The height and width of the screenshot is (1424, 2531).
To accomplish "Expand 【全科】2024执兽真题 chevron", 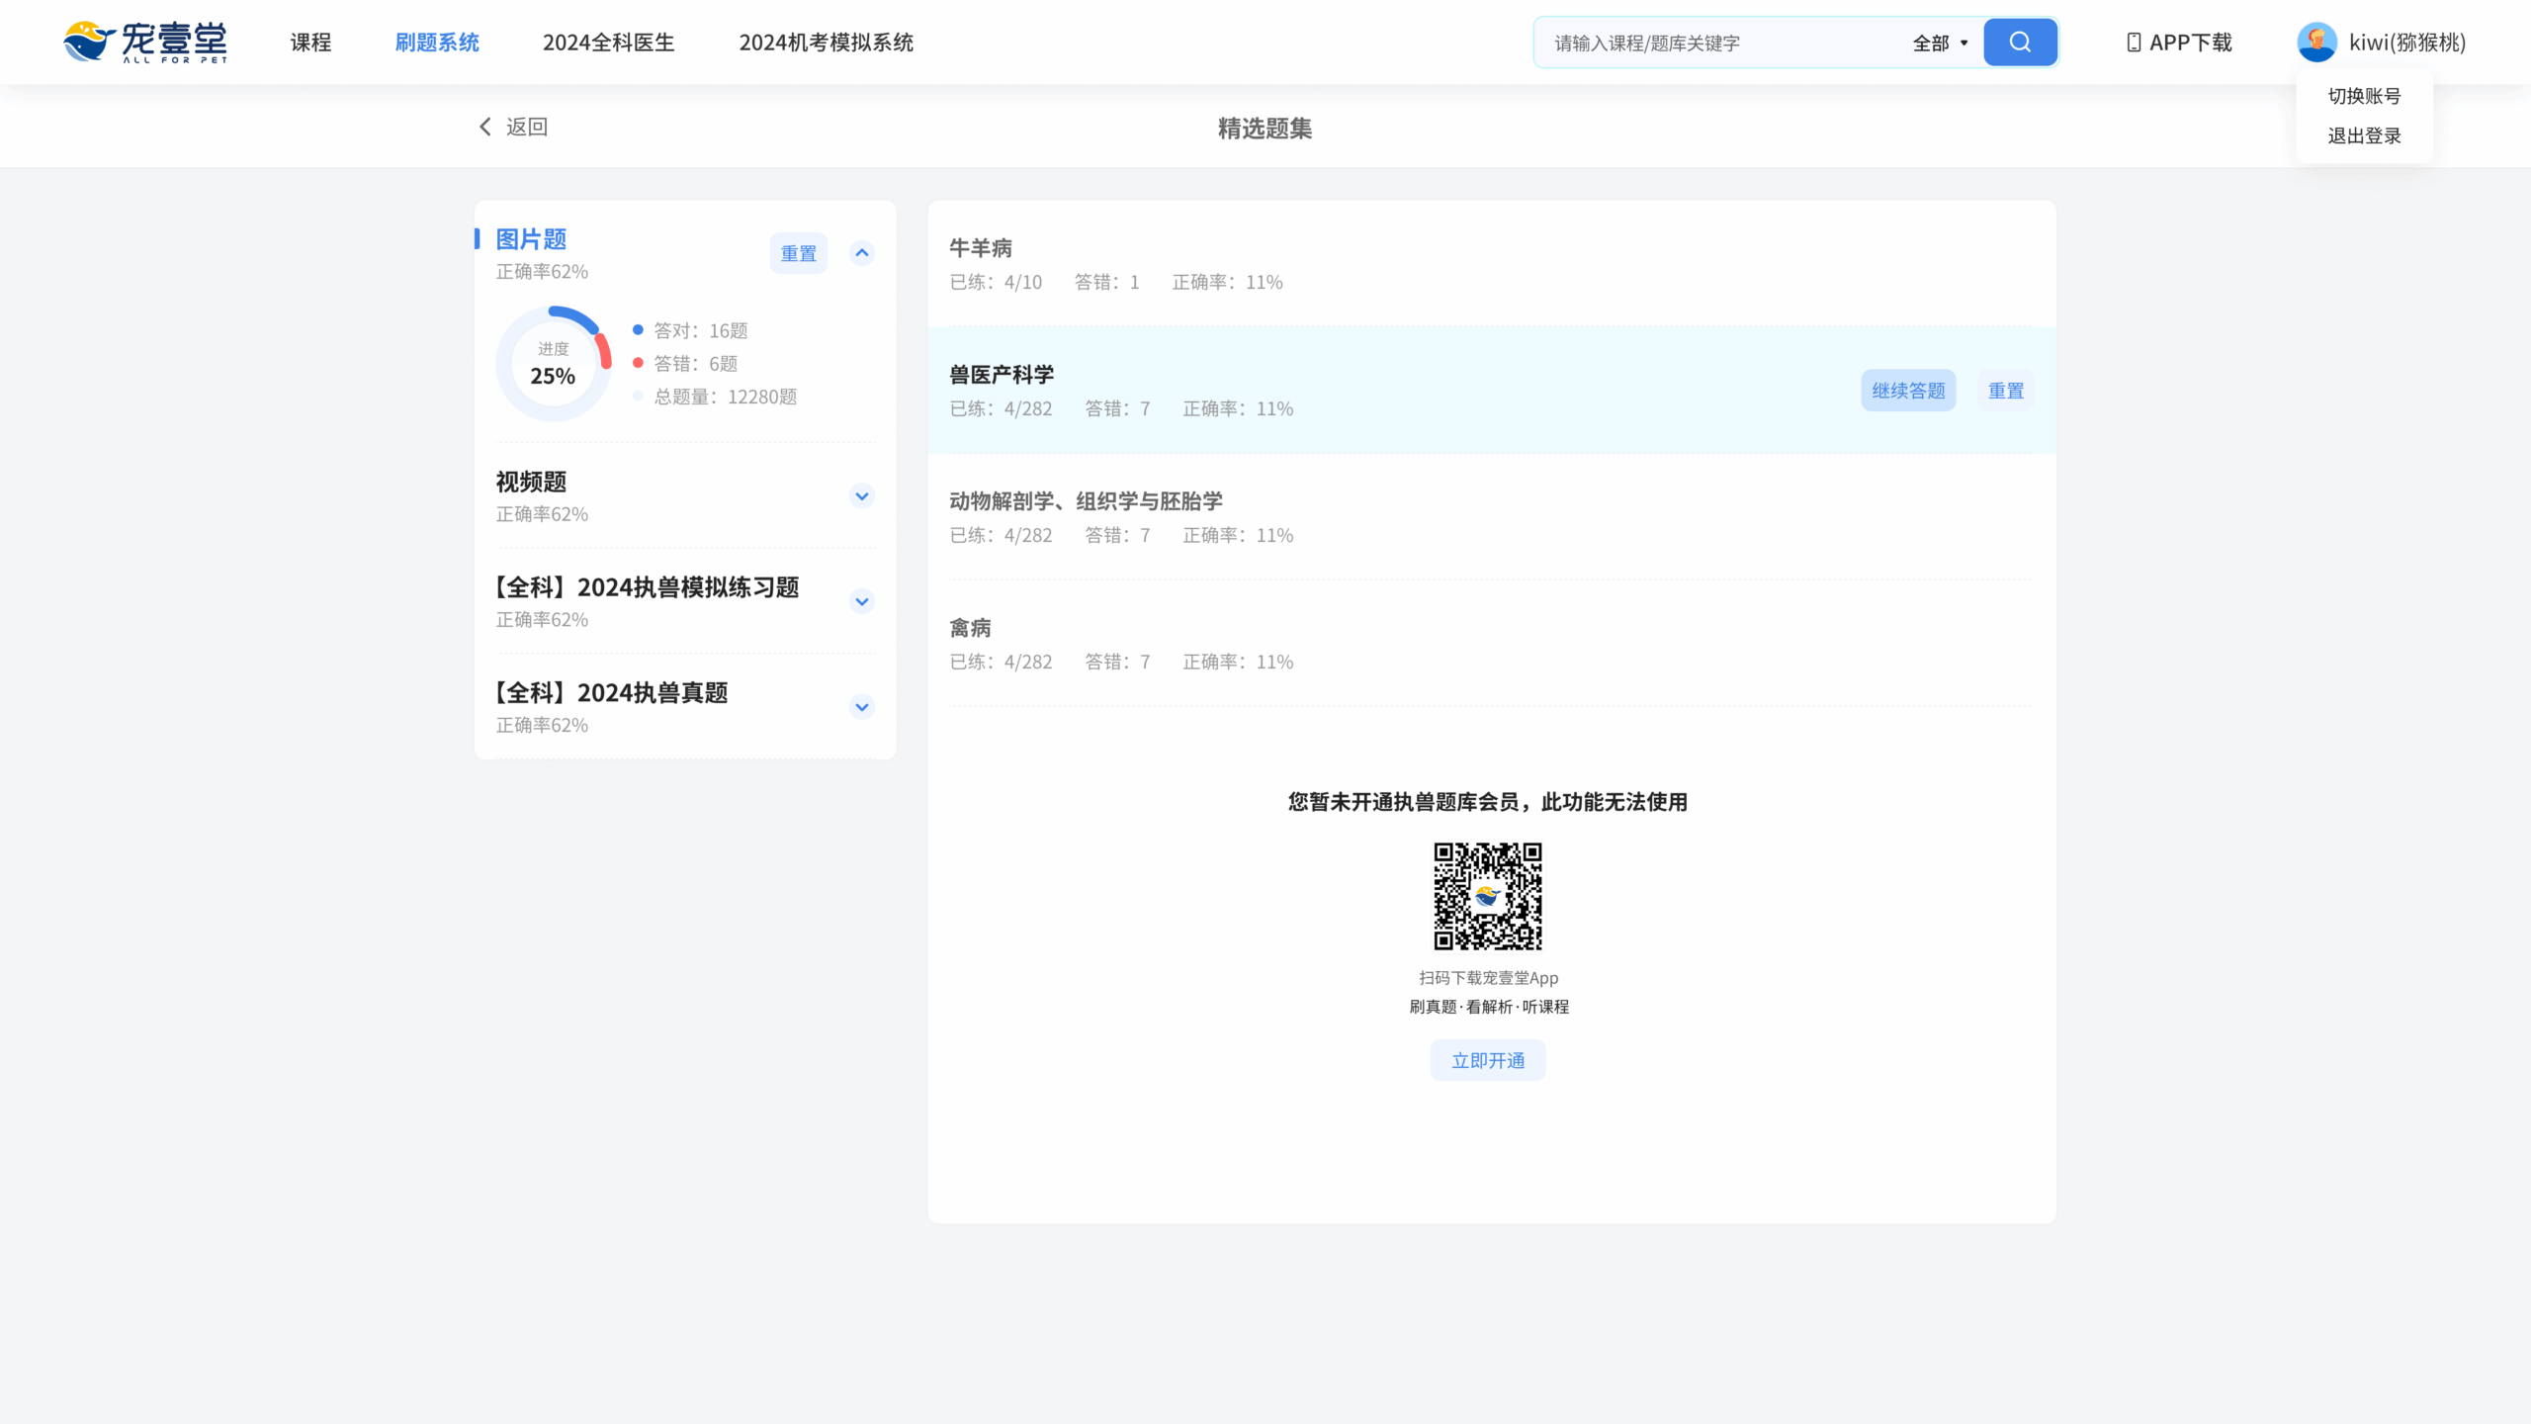I will coord(862,707).
